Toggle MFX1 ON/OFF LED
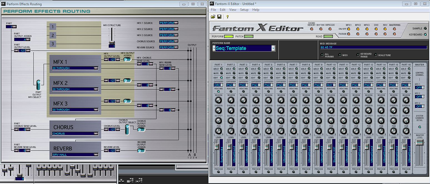This screenshot has width=430, height=184. 349,29
